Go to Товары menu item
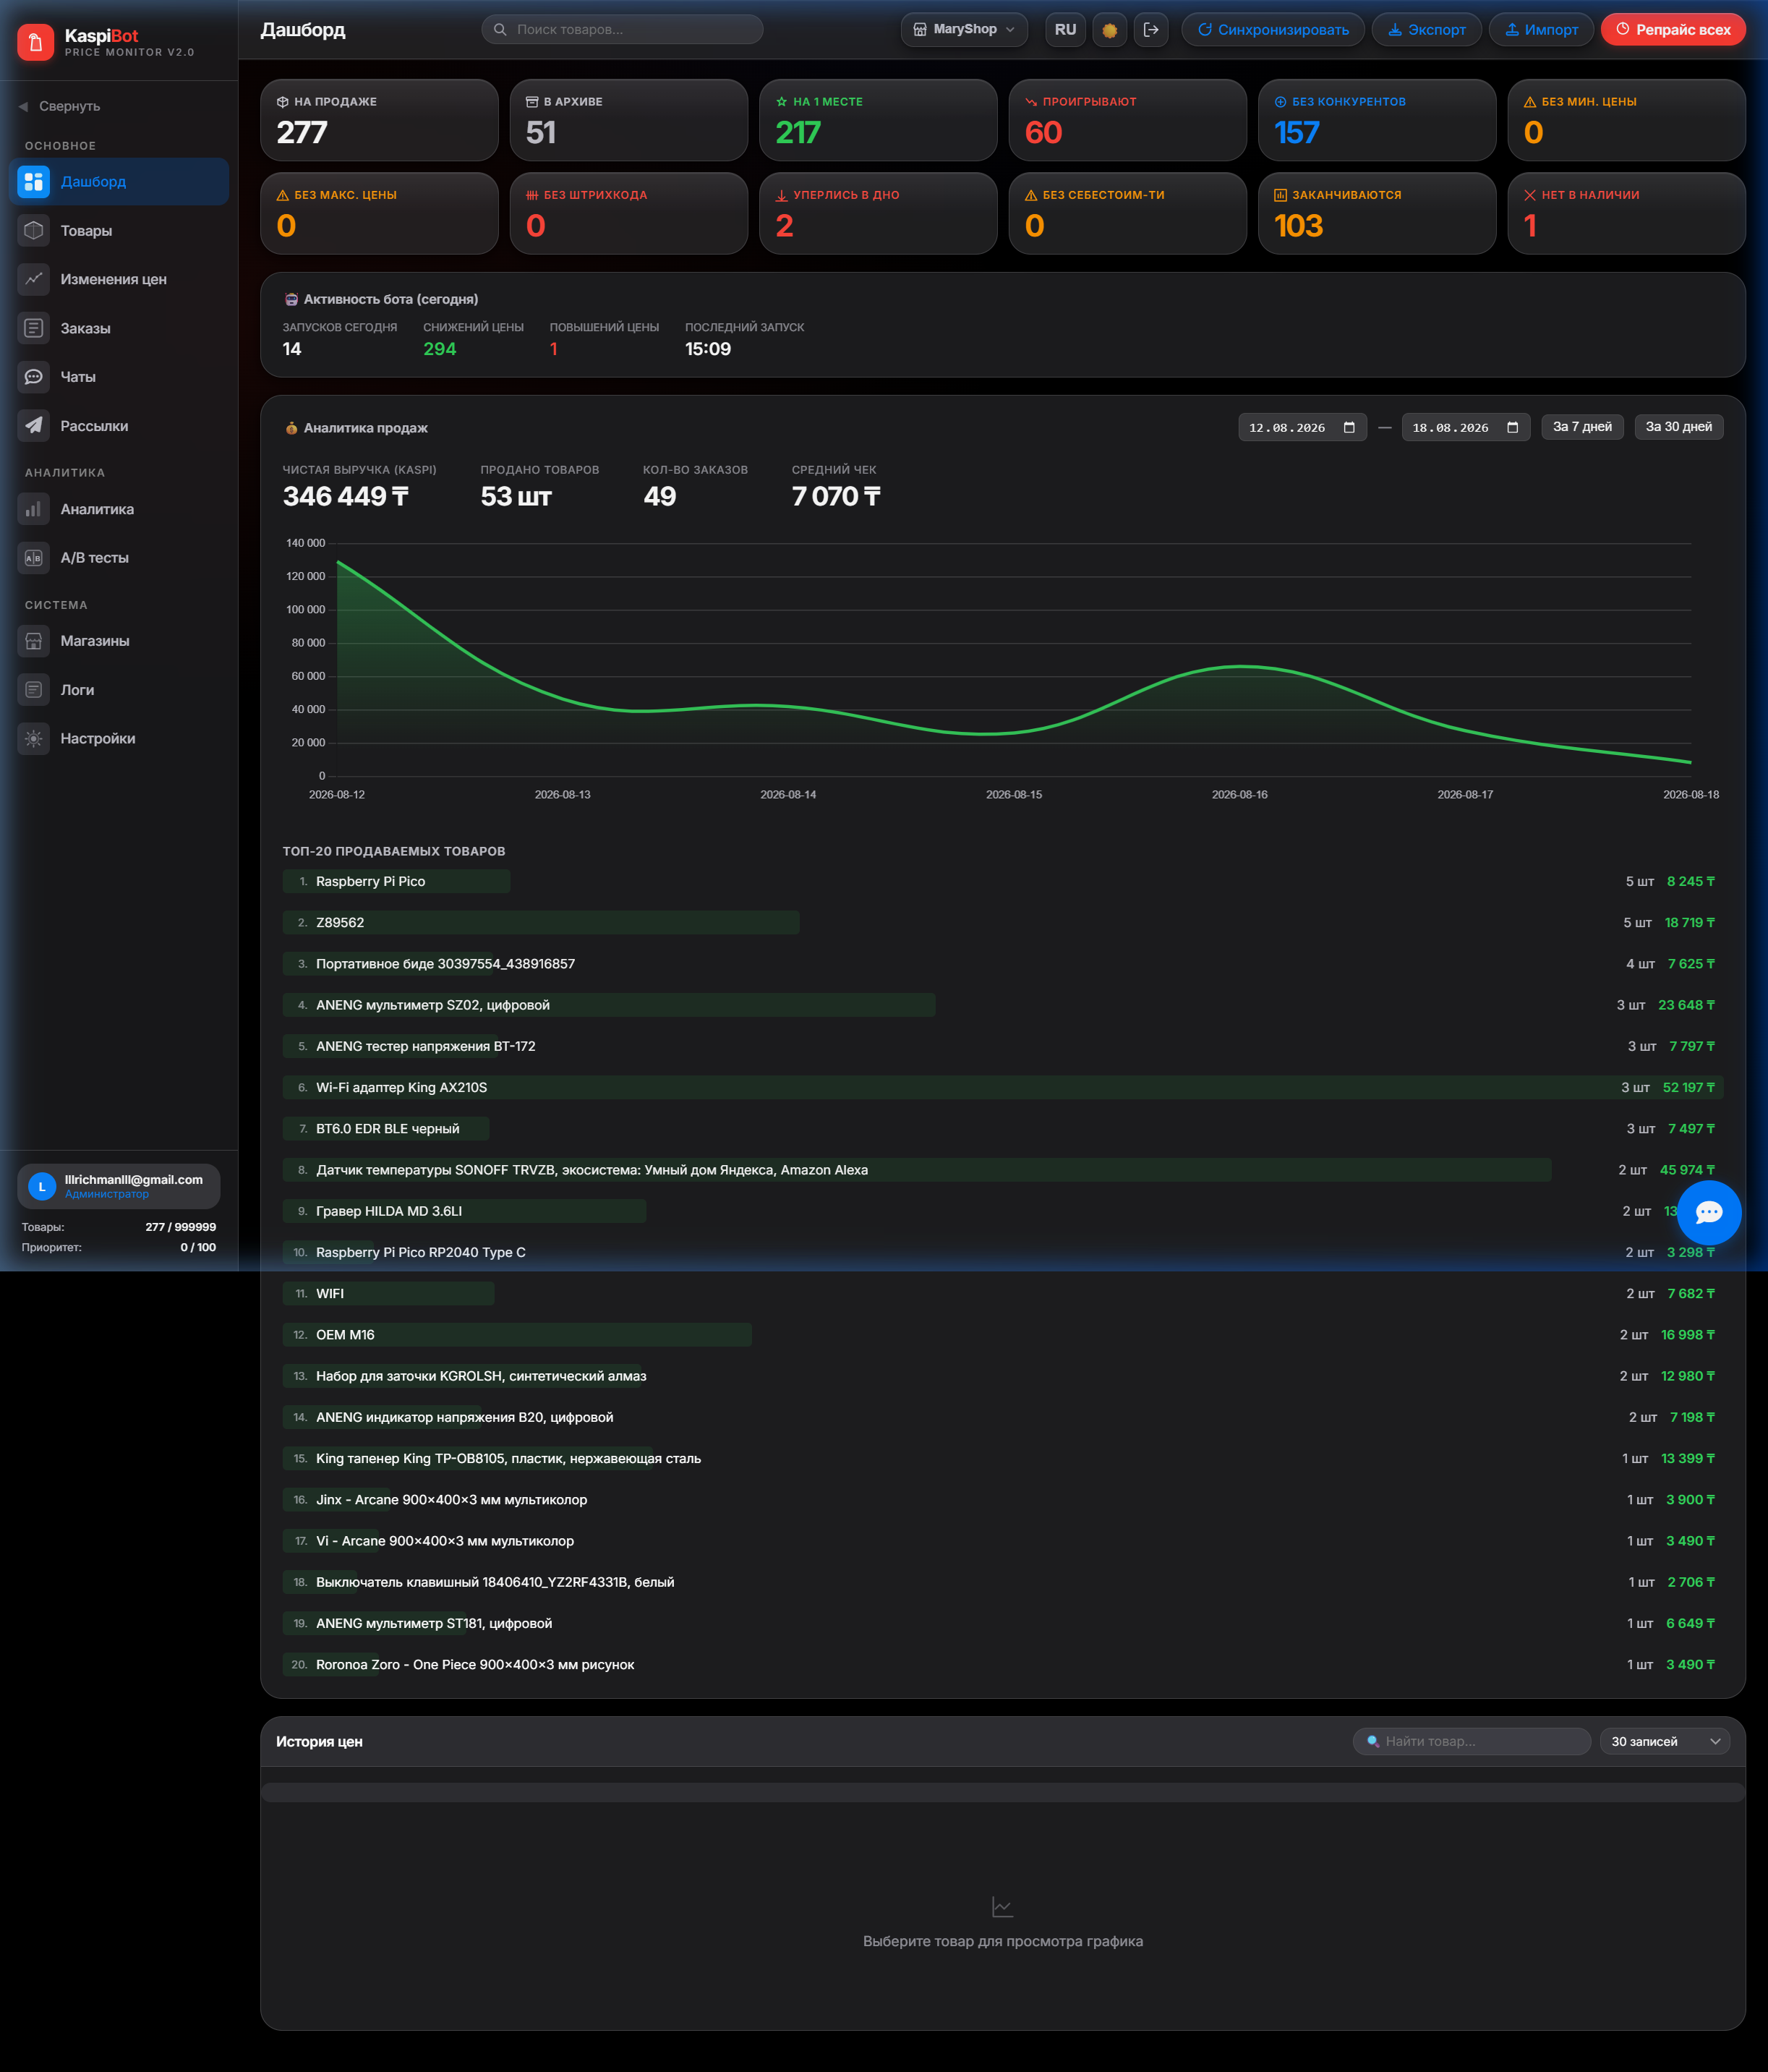The image size is (1768, 2072). click(119, 231)
